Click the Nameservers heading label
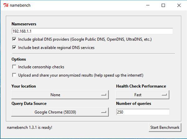Image resolution: width=187 pixels, height=139 pixels. [x=24, y=24]
